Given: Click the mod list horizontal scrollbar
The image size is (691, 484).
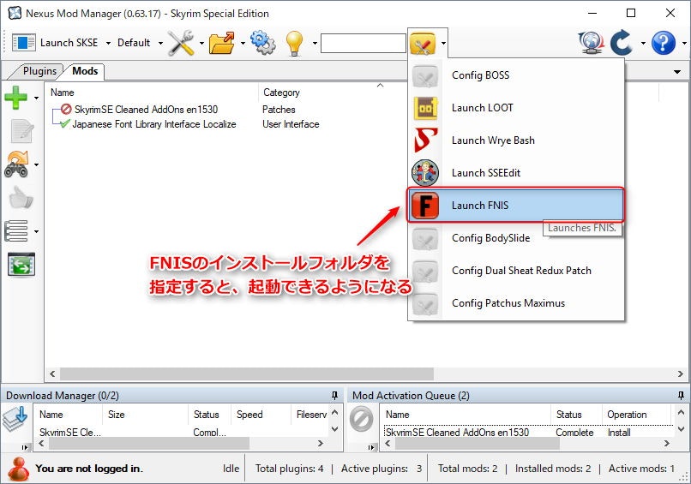Looking at the screenshot, I should tap(246, 373).
